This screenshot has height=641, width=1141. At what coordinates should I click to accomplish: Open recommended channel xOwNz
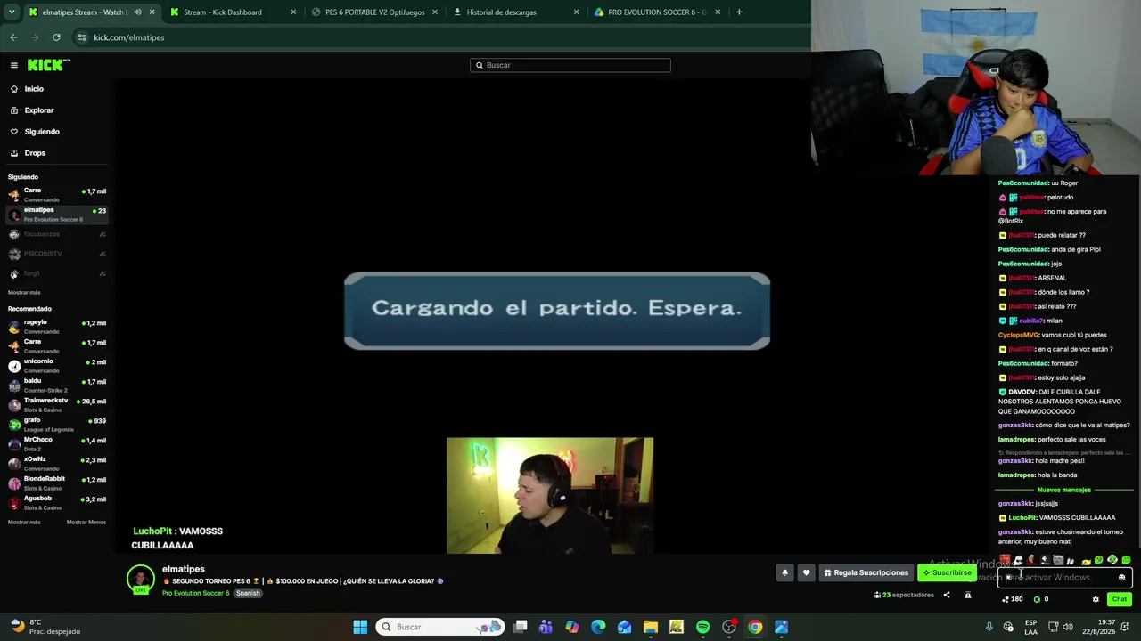(x=57, y=463)
